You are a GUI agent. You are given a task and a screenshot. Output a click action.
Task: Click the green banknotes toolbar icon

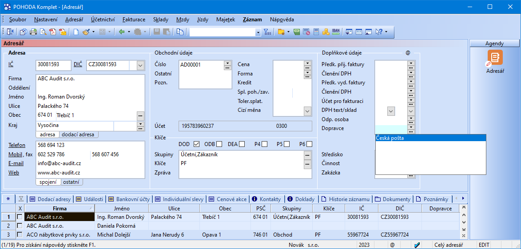coord(297,32)
